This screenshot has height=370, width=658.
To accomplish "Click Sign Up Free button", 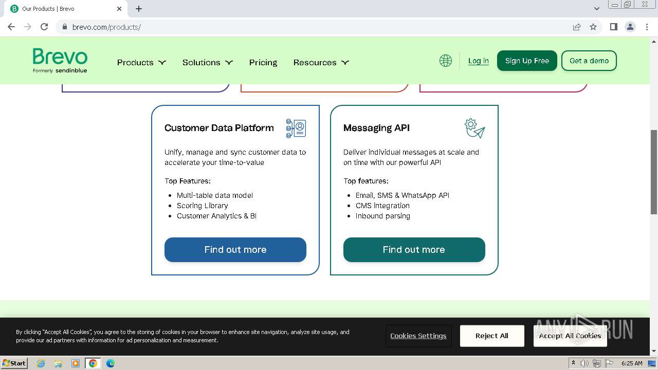I will 527,61.
